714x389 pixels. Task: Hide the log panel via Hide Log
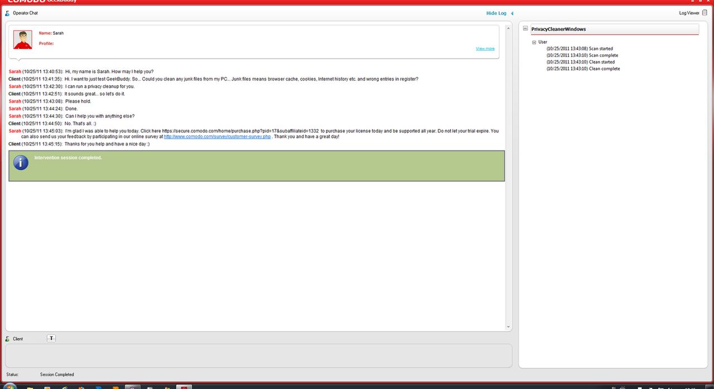pyautogui.click(x=496, y=13)
